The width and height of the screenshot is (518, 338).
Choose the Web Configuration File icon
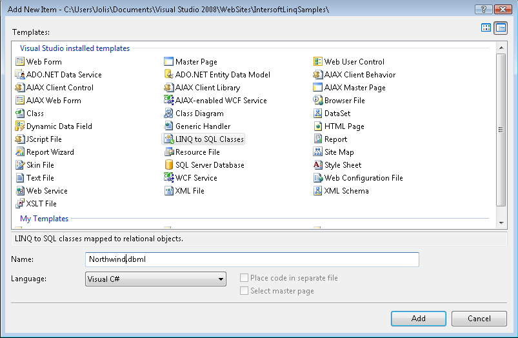pyautogui.click(x=318, y=177)
